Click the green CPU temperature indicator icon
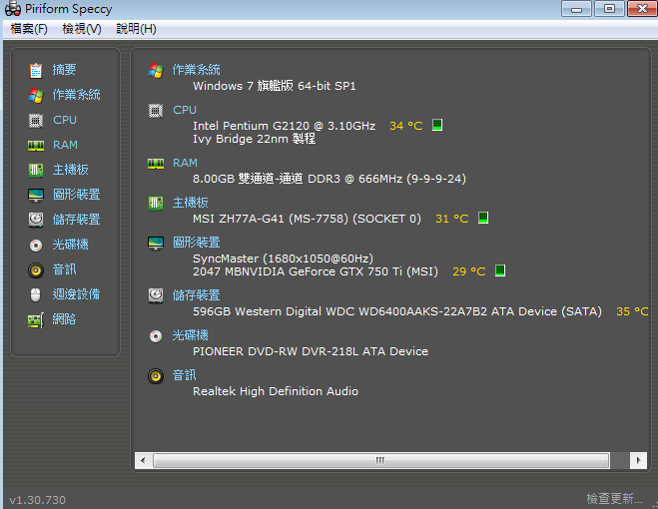Screen dimensions: 658x509 (x=437, y=125)
